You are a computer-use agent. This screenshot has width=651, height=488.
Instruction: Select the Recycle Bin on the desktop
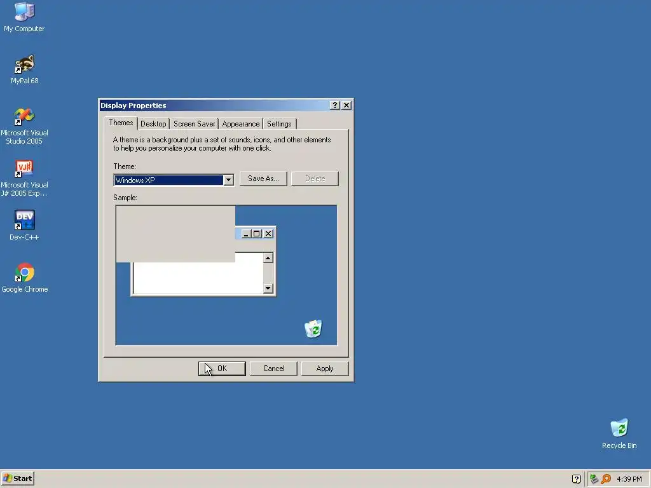(619, 433)
